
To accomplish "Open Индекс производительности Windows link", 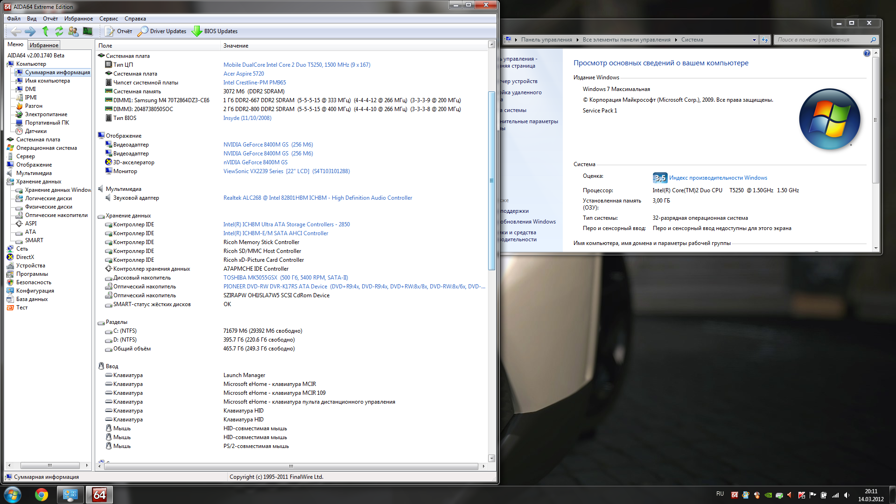I will (x=718, y=178).
